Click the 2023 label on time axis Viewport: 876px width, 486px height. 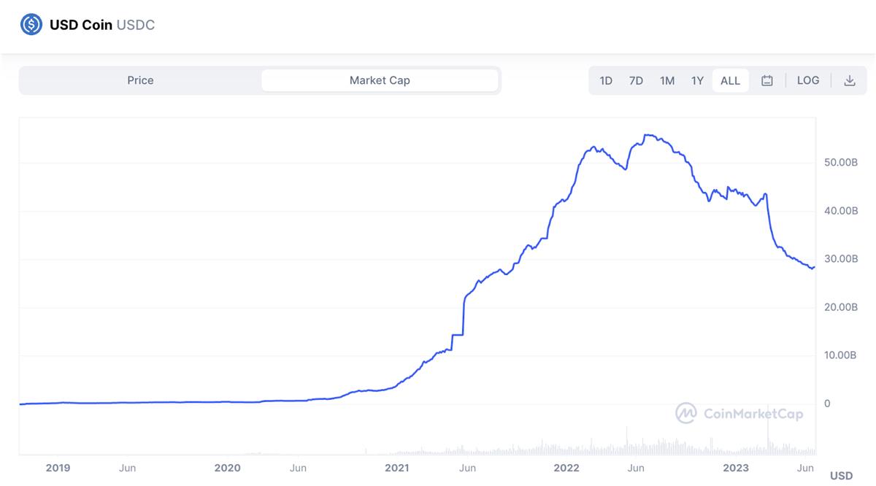point(735,468)
